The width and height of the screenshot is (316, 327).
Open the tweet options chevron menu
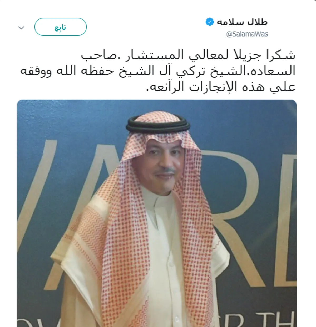(21, 28)
